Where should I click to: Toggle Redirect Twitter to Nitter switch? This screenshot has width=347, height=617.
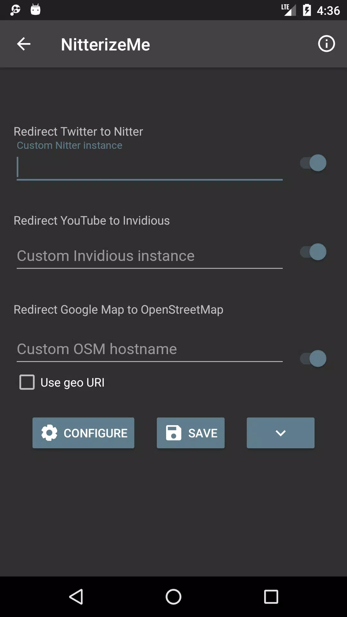313,163
